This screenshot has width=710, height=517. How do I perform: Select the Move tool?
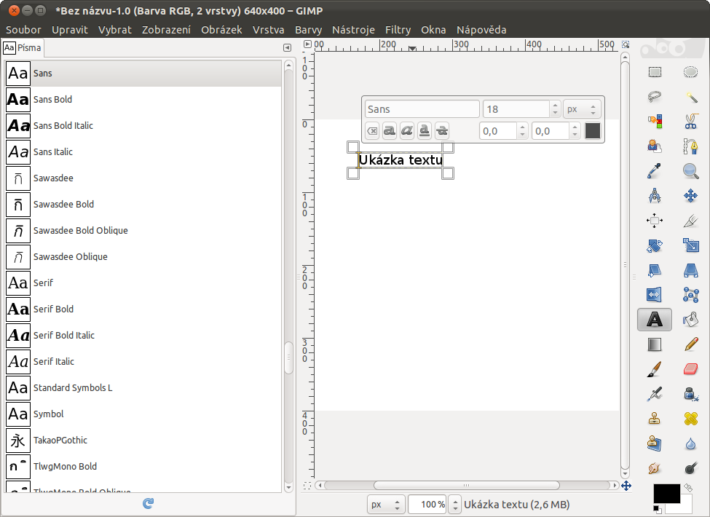click(690, 196)
